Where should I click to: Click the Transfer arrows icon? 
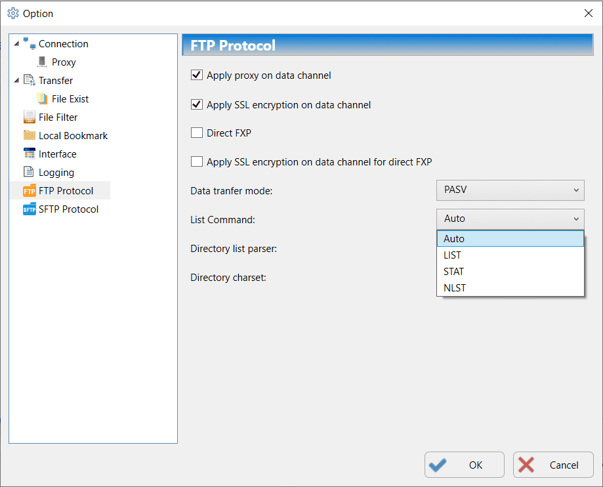29,81
